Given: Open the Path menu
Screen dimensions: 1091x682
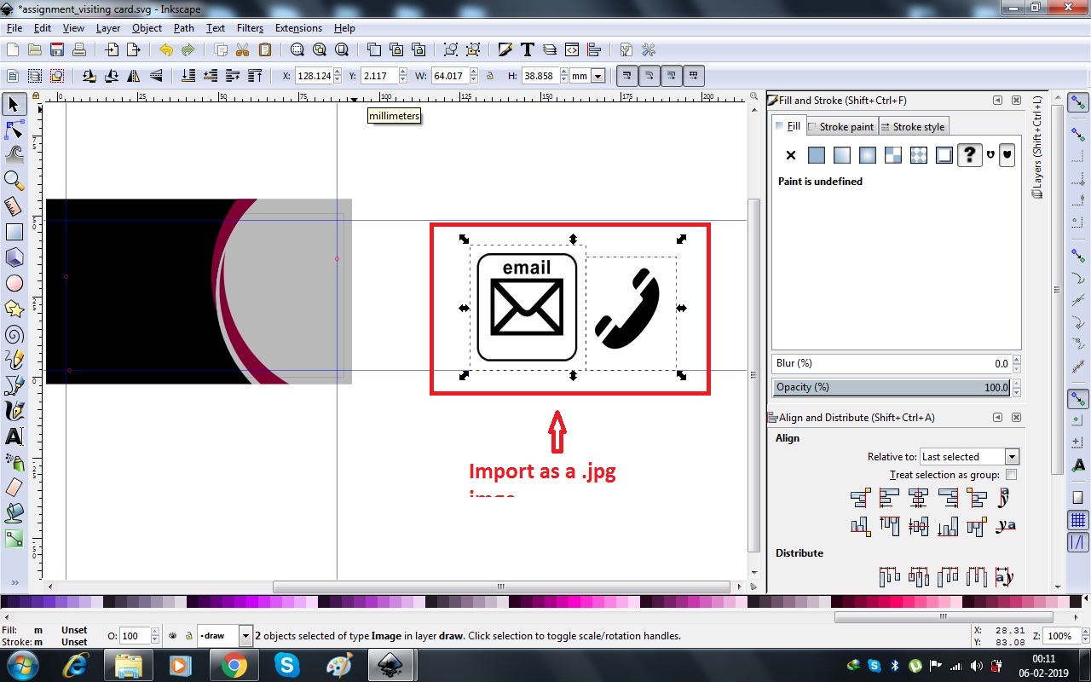Looking at the screenshot, I should [184, 28].
